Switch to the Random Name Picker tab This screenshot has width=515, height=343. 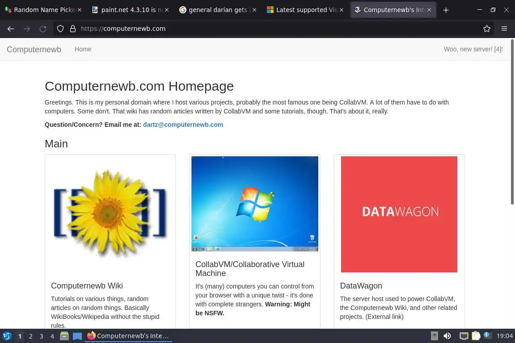tap(43, 10)
